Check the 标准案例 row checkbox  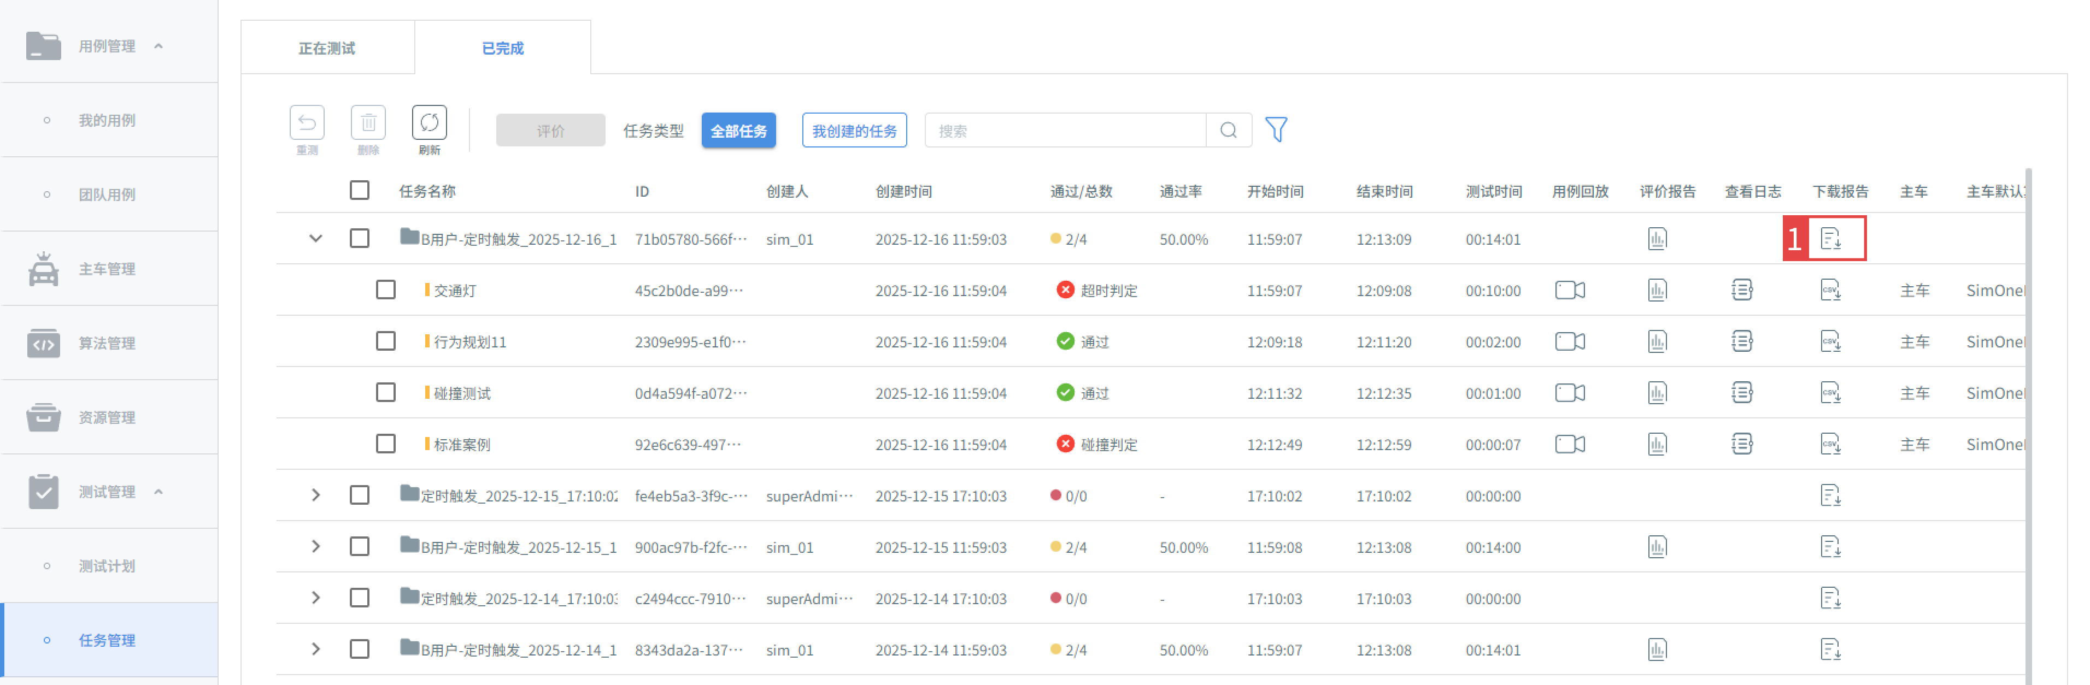pos(385,444)
